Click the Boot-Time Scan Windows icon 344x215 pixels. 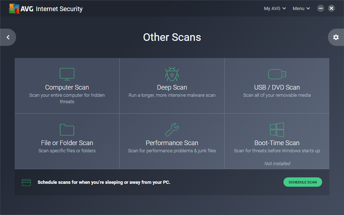pyautogui.click(x=277, y=130)
